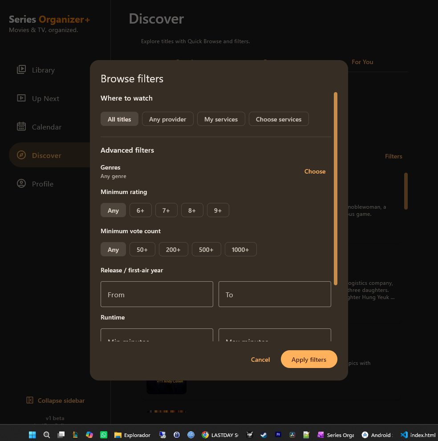438x441 pixels.
Task: Open taskbar Search
Action: (x=47, y=435)
